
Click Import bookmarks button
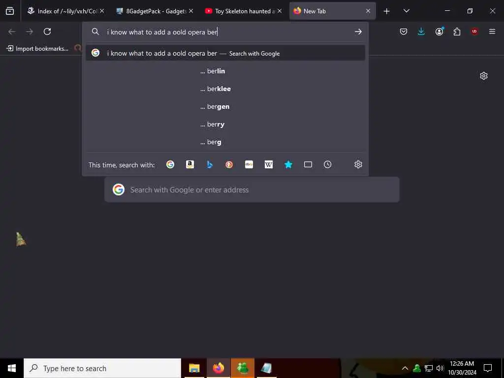[37, 49]
